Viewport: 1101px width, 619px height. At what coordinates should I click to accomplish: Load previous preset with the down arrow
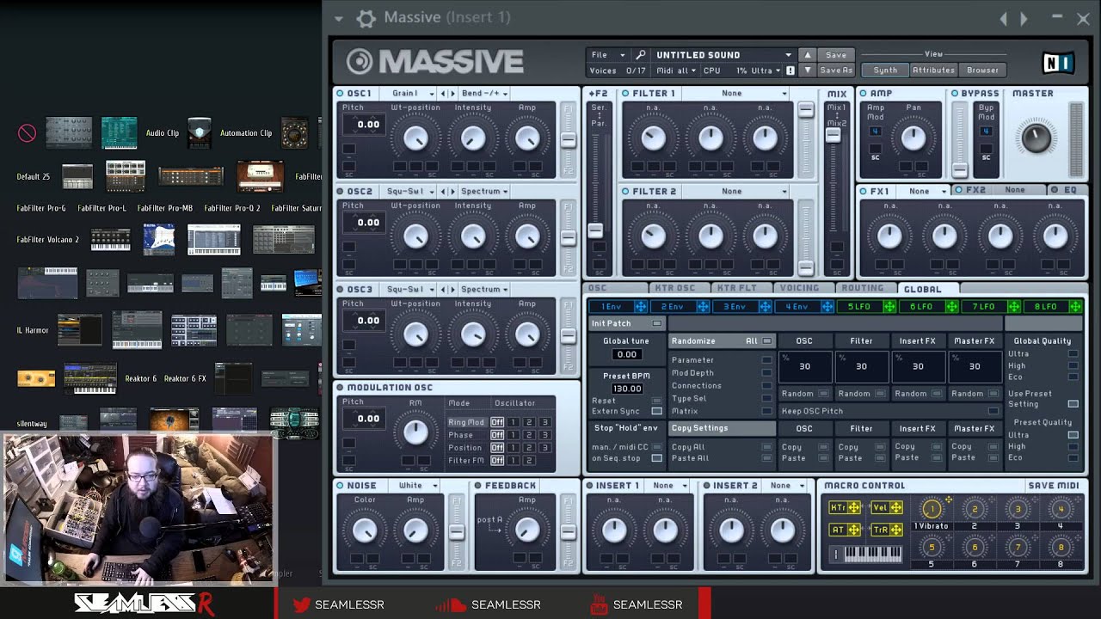[807, 70]
